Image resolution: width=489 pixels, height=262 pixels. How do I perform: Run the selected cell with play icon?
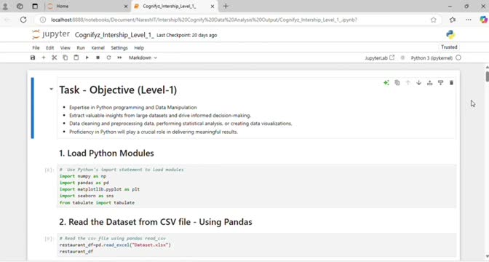pyautogui.click(x=87, y=57)
